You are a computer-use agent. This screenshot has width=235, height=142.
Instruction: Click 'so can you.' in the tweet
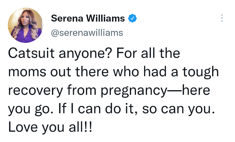pyautogui.click(x=178, y=109)
